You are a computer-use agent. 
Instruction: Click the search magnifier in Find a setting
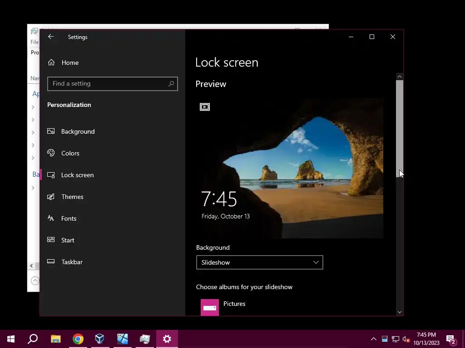171,84
